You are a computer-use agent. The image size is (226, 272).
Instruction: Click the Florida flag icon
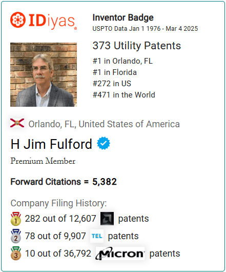point(17,123)
